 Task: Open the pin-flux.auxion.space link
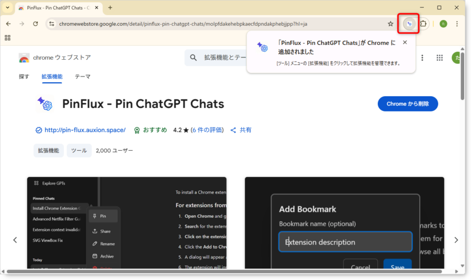click(85, 130)
